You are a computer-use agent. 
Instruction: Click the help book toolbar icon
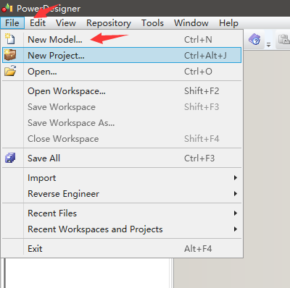pyautogui.click(x=254, y=39)
